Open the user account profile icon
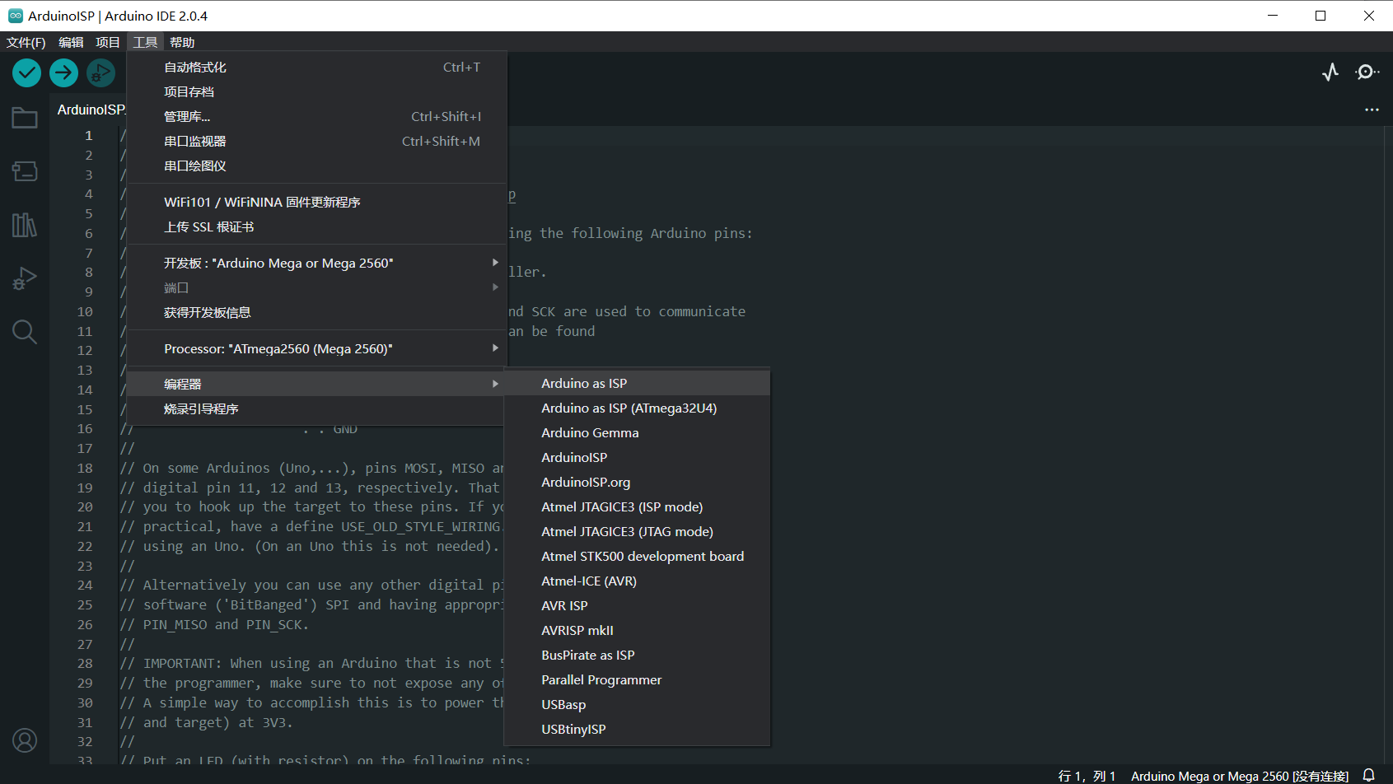Image resolution: width=1393 pixels, height=784 pixels. [25, 741]
